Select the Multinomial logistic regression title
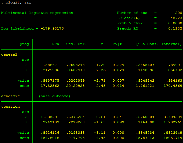The image size is (183, 143). (x=37, y=13)
